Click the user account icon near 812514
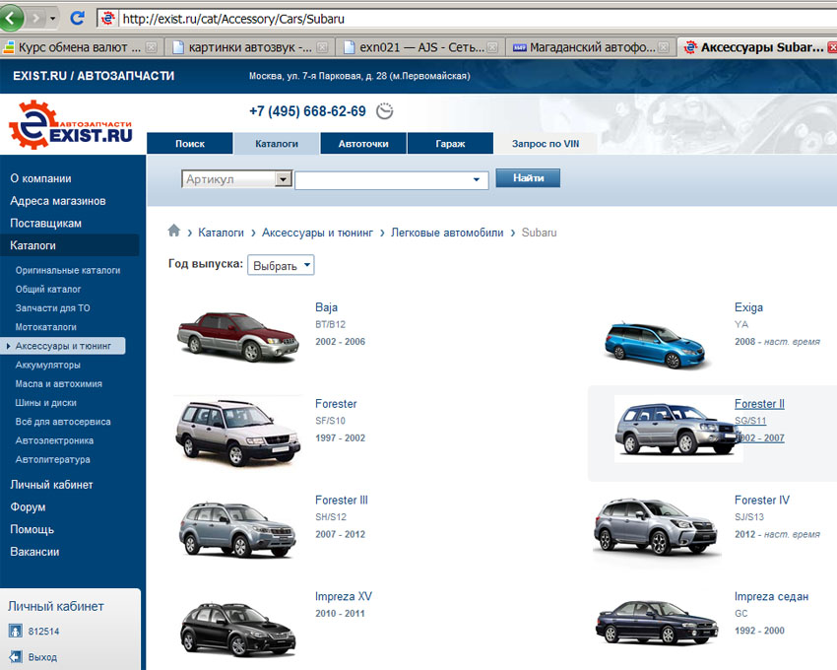 pyautogui.click(x=16, y=632)
